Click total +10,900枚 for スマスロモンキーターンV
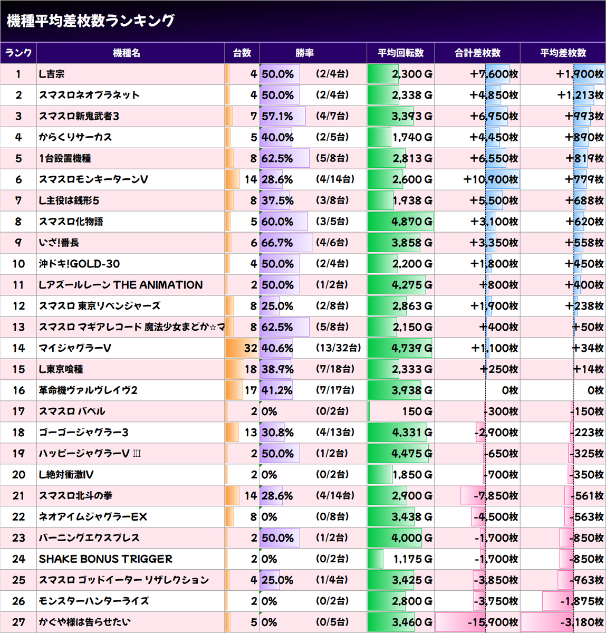606x633 pixels. (490, 179)
